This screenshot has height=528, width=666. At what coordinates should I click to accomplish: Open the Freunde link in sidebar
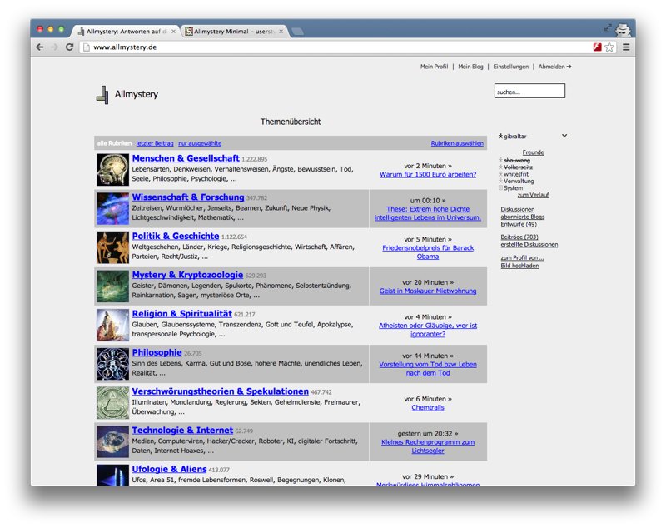[x=533, y=152]
